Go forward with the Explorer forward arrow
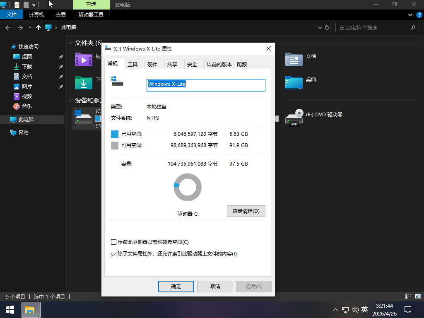This screenshot has width=424, height=318. 20,28
